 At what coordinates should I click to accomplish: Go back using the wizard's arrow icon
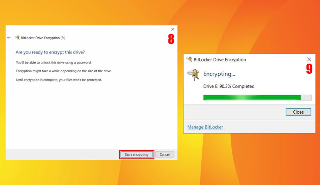click(x=9, y=38)
